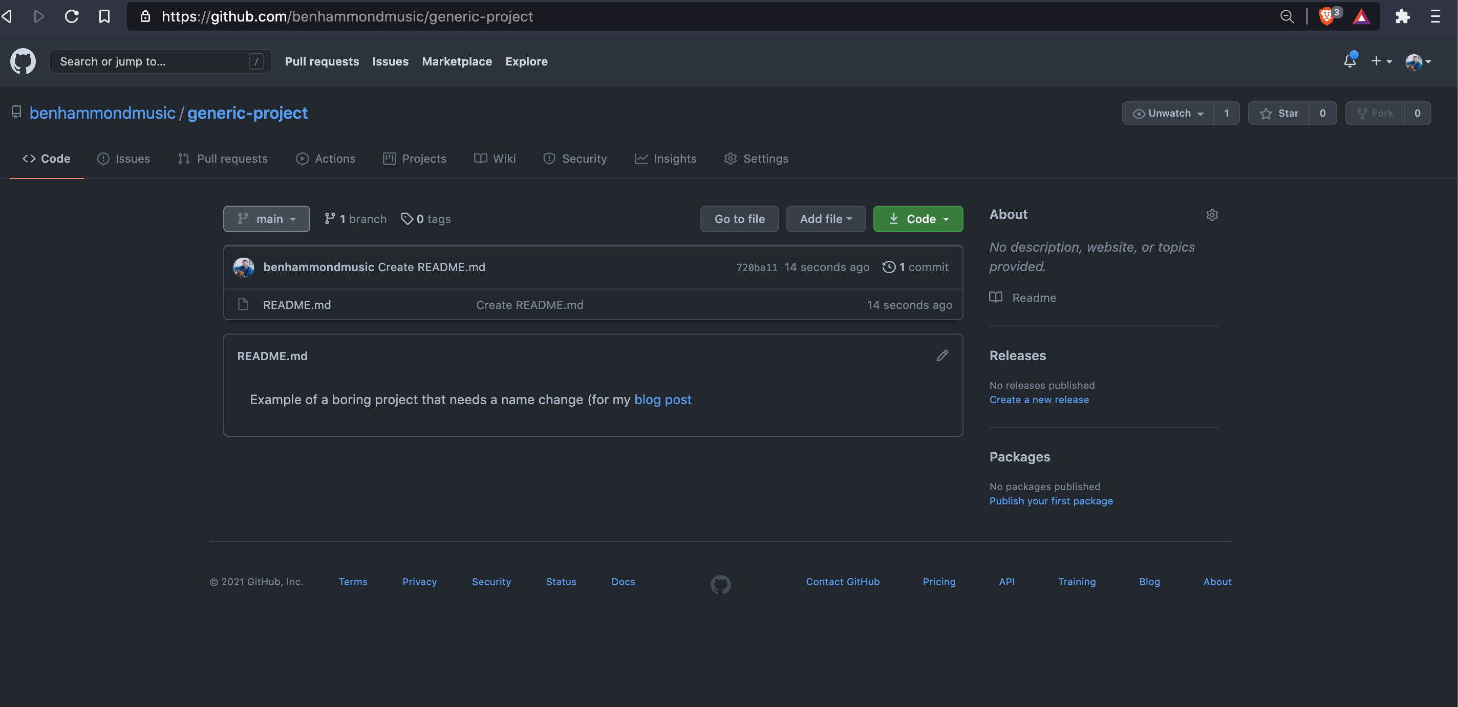Open the Brave Shields lion icon

1327,16
